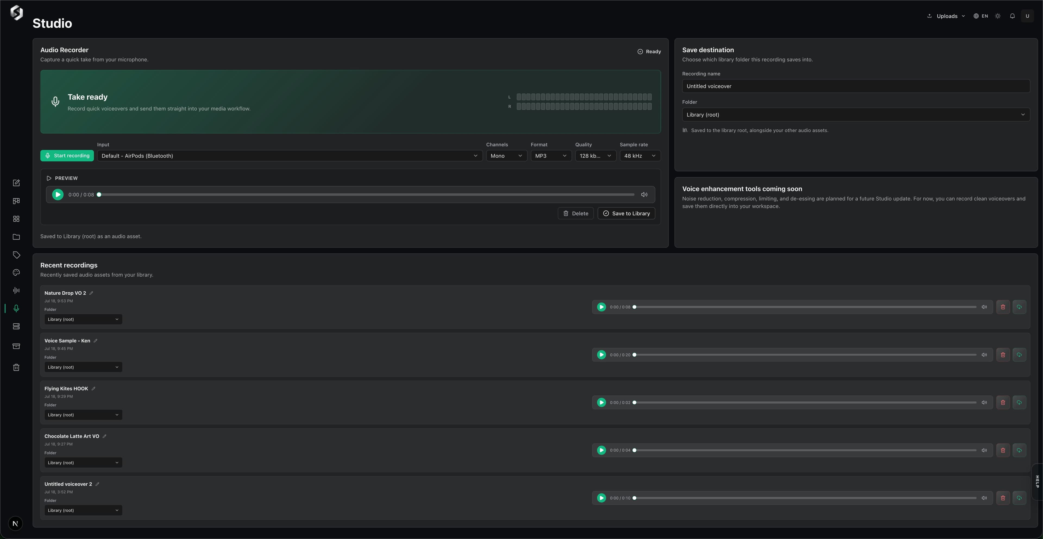Open the tags sidebar icon
The height and width of the screenshot is (539, 1043).
click(16, 255)
